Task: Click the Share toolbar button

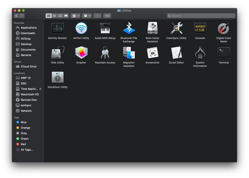Action: (x=97, y=16)
